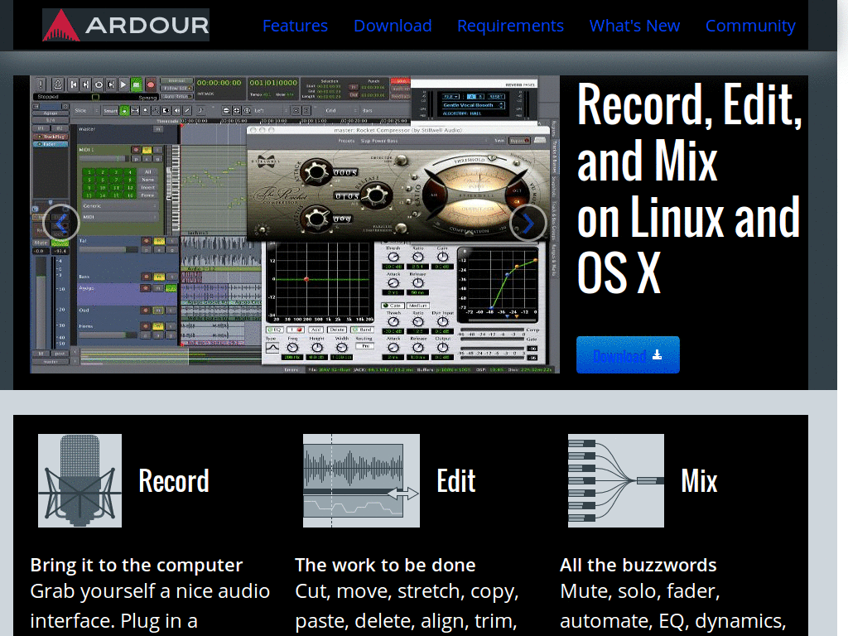Viewport: 848px width, 636px height.
Task: Open the What's New page
Action: 634,26
